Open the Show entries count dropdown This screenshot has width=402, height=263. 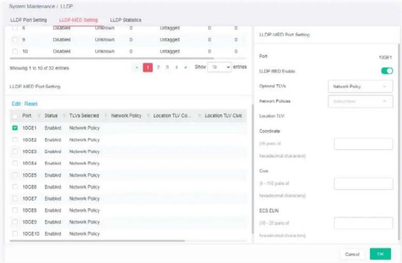[219, 67]
